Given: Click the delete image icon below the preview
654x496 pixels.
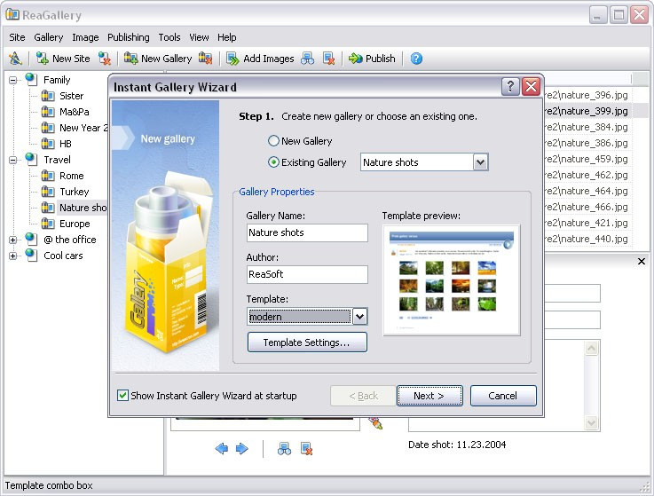Looking at the screenshot, I should tap(306, 448).
